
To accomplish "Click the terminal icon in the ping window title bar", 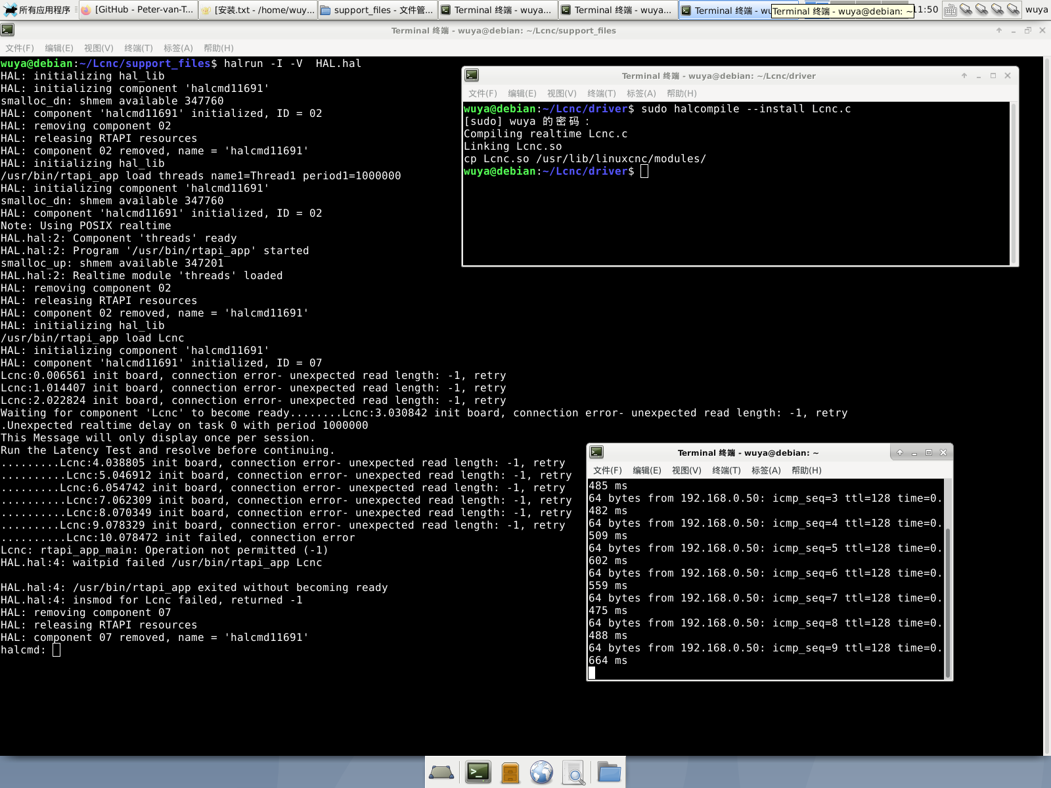I will [596, 452].
